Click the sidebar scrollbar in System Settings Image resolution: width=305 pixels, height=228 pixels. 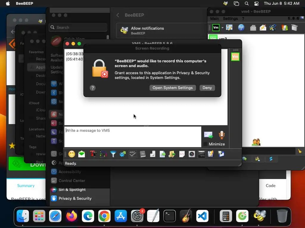pos(108,37)
